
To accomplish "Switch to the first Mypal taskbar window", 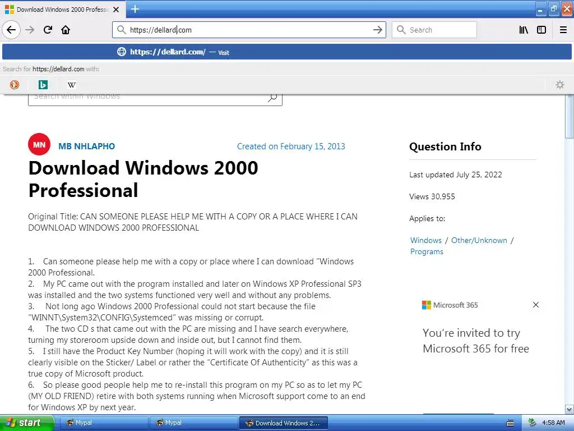I will pos(104,423).
